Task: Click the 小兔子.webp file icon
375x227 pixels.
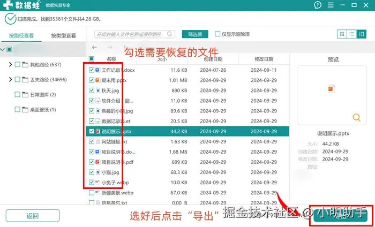Action: point(97,183)
